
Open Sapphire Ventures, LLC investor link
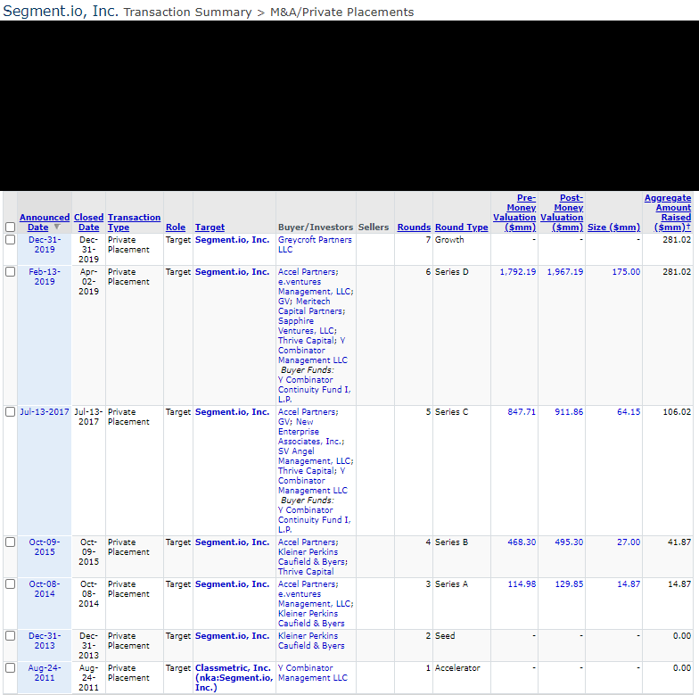point(307,326)
